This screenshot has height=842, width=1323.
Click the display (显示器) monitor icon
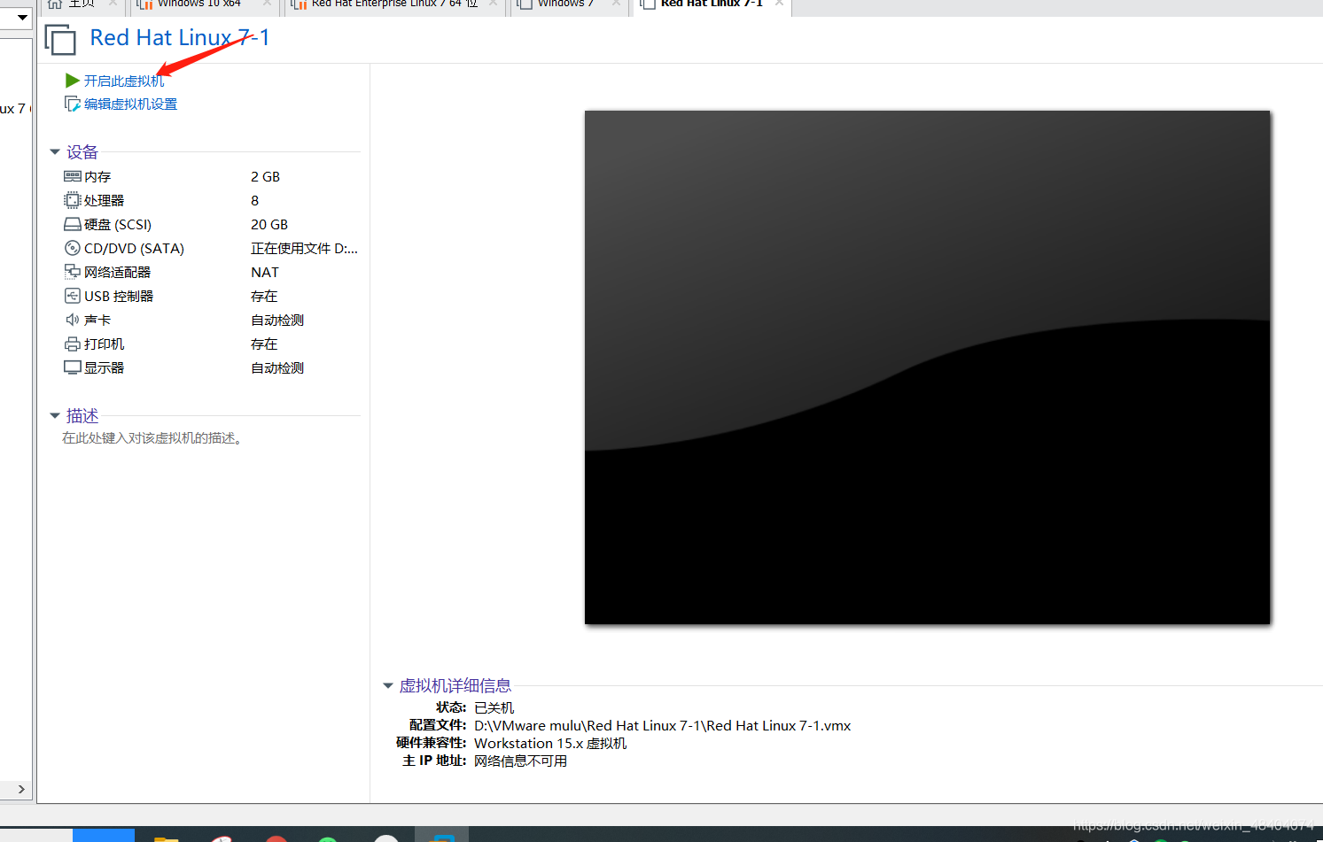coord(73,368)
